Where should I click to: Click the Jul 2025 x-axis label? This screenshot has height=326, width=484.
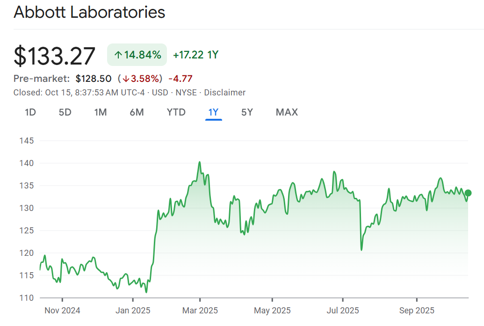342,311
